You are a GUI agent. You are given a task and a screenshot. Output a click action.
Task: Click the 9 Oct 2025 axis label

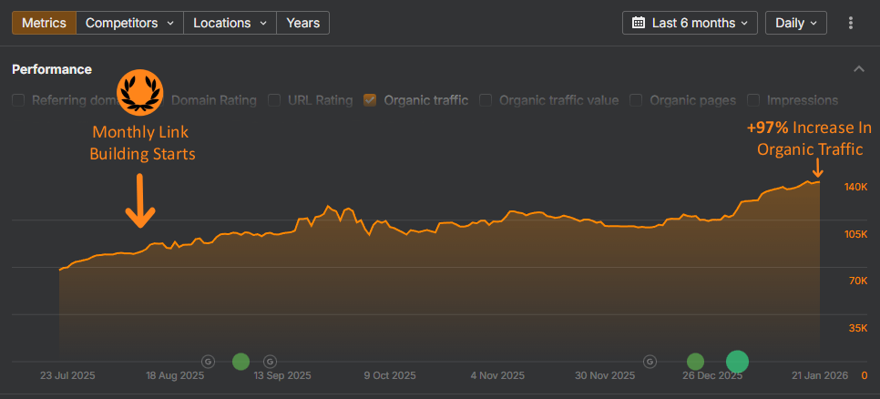point(390,375)
